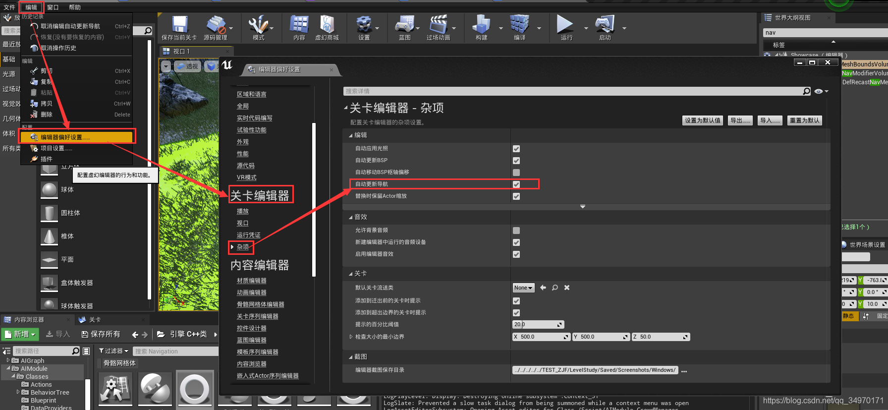Choose 插件 from the edit menu

point(76,159)
